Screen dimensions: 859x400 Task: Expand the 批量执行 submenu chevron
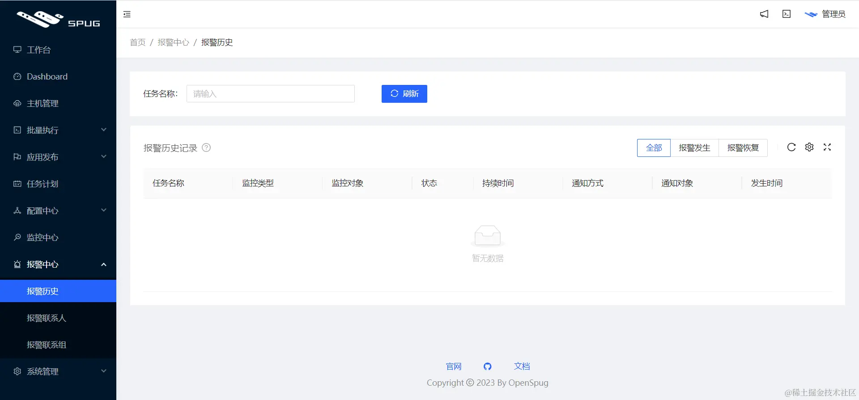[104, 130]
